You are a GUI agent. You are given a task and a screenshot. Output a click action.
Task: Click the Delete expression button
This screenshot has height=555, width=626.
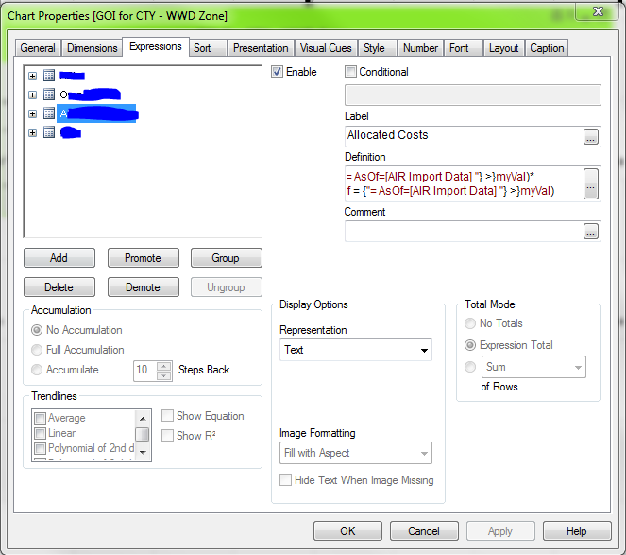59,287
